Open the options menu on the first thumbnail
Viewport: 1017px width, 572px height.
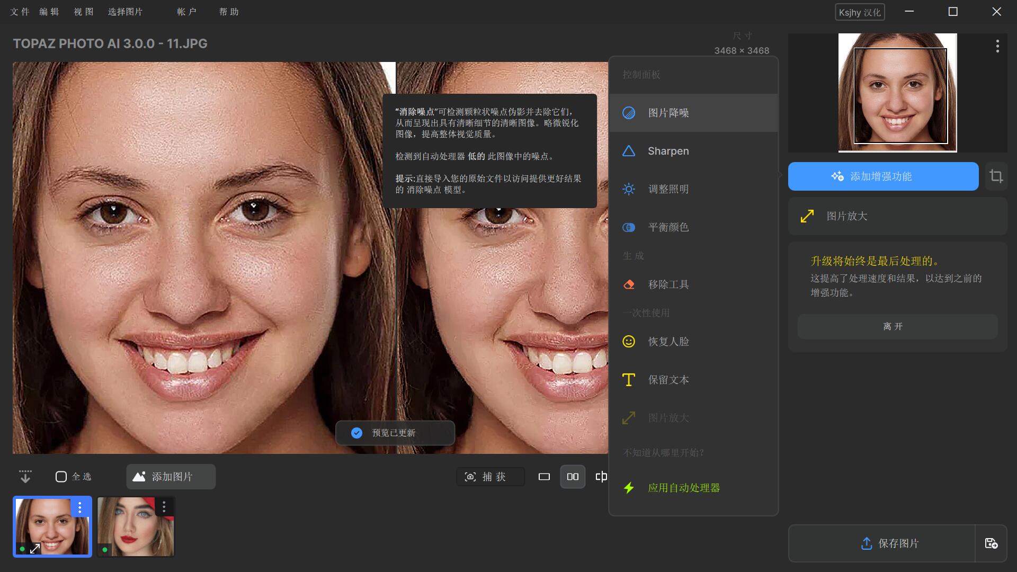(79, 507)
